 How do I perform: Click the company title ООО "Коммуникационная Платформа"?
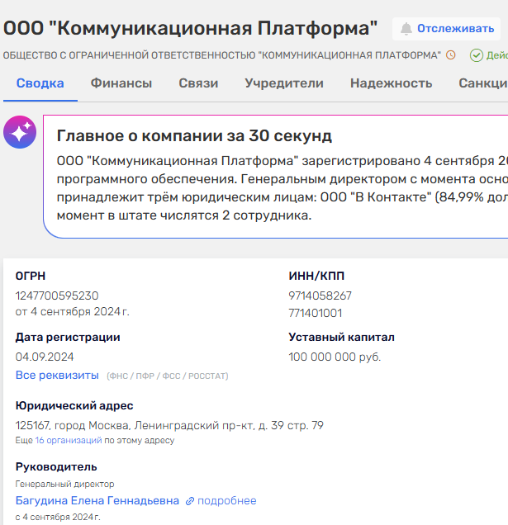[x=190, y=28]
